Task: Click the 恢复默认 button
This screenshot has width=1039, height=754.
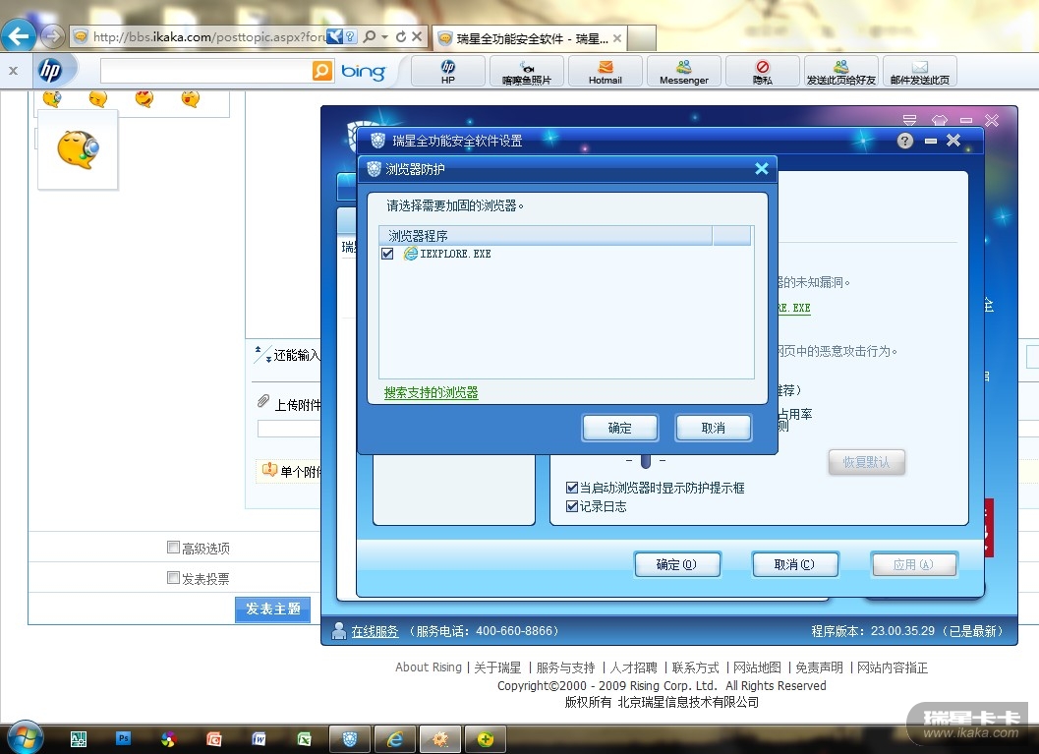Action: (x=867, y=462)
